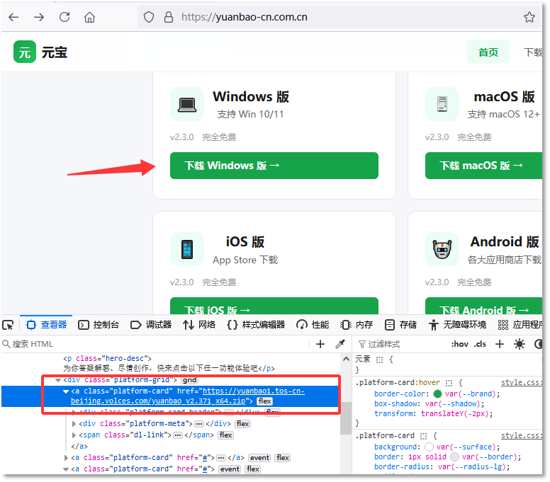This screenshot has height=482, width=550.
Task: Reload the page with the refresh icon
Action: pos(64,17)
